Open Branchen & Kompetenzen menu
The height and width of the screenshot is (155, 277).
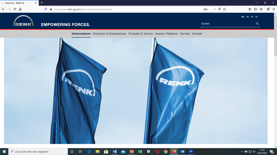click(110, 34)
